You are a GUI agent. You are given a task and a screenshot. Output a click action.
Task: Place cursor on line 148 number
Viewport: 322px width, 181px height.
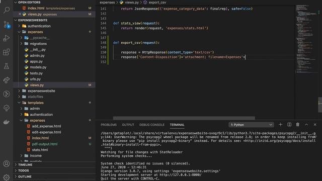coord(103,43)
